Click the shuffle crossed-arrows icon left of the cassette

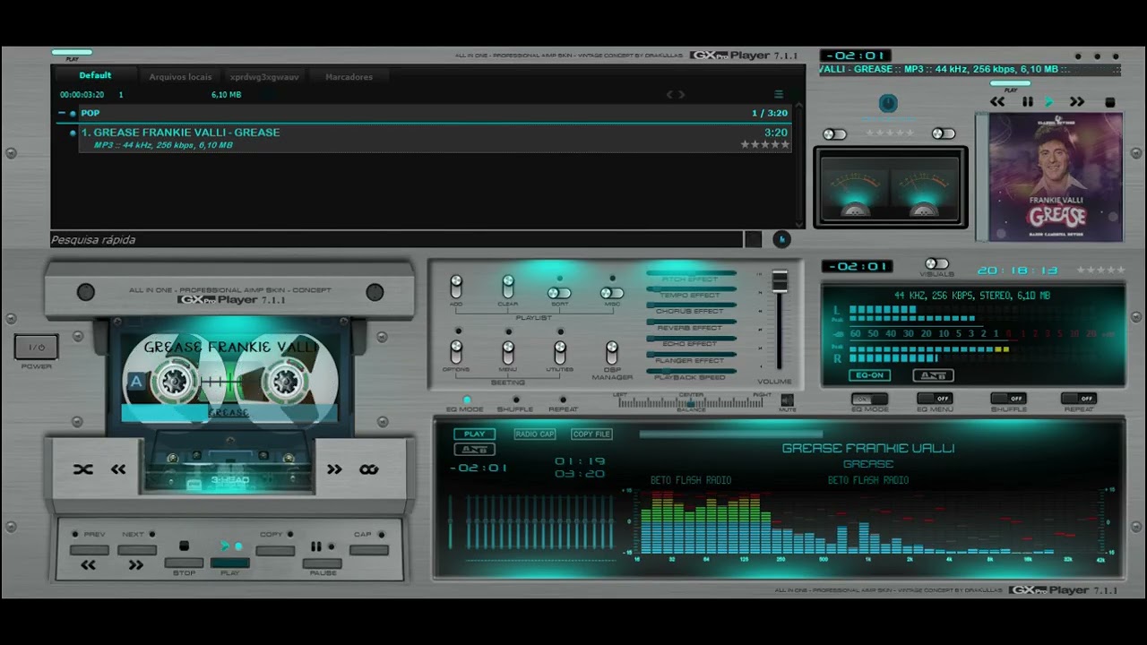point(83,469)
